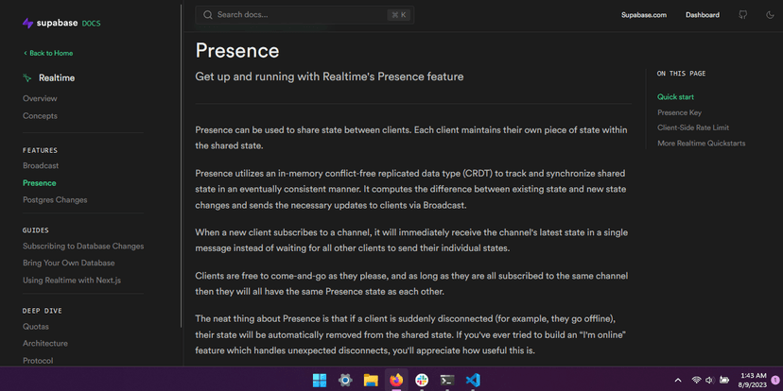Image resolution: width=783 pixels, height=391 pixels.
Task: Open Slack from the taskbar
Action: click(422, 380)
